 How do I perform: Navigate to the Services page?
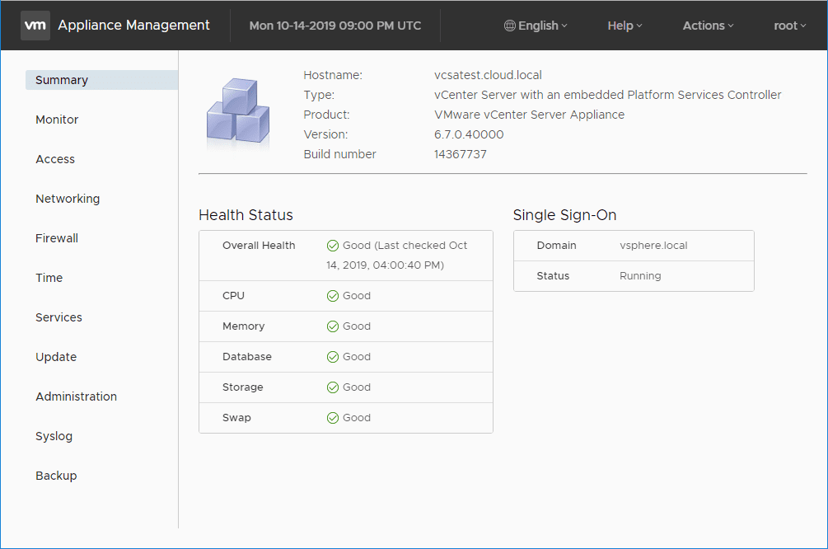(58, 317)
